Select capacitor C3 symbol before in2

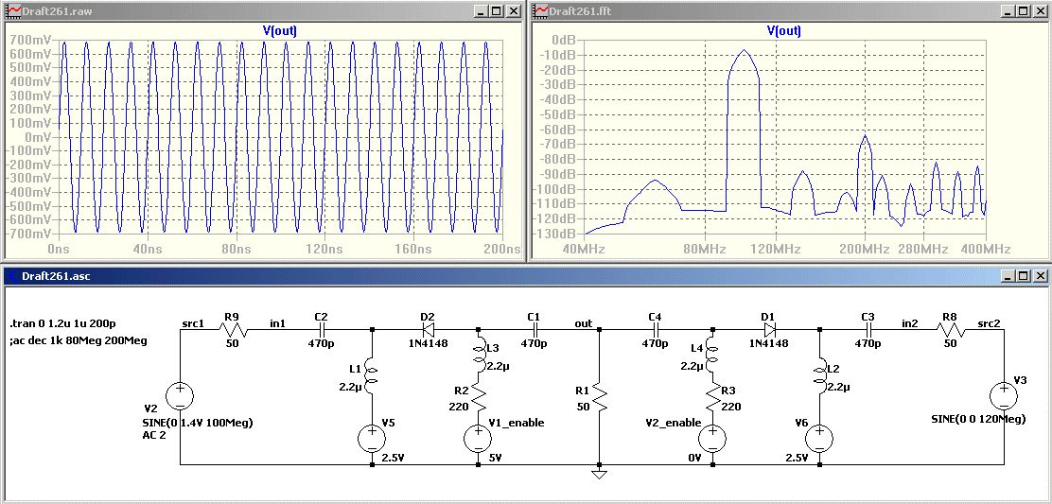(868, 329)
